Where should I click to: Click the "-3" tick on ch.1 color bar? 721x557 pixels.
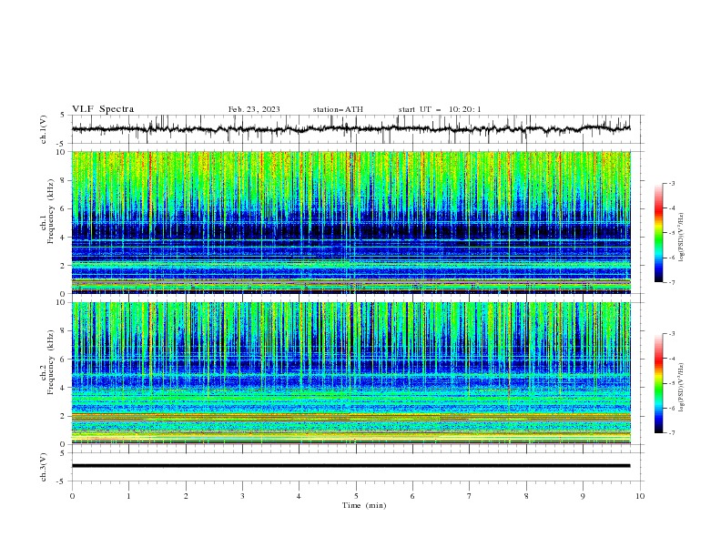672,184
